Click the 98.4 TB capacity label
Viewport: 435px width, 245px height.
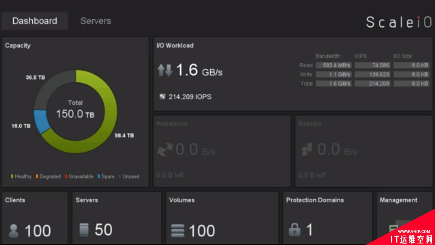pyautogui.click(x=124, y=135)
